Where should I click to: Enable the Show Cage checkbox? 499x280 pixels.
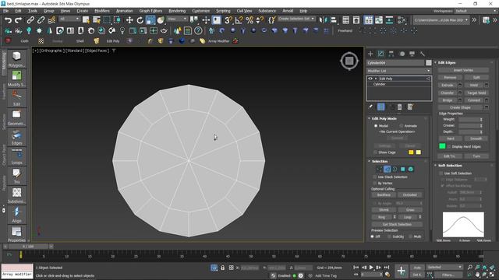point(375,152)
